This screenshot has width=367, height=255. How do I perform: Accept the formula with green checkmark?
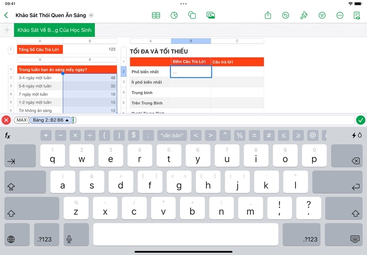pos(360,120)
